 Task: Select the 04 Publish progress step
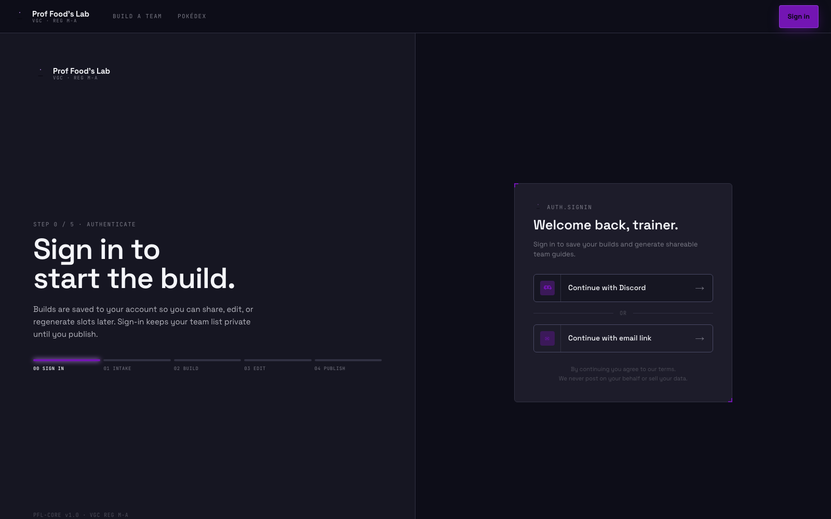[x=348, y=364]
